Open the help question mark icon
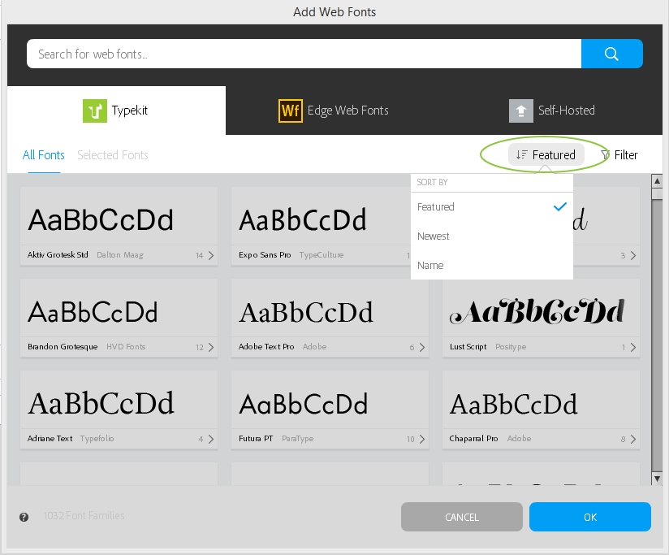 [x=24, y=517]
